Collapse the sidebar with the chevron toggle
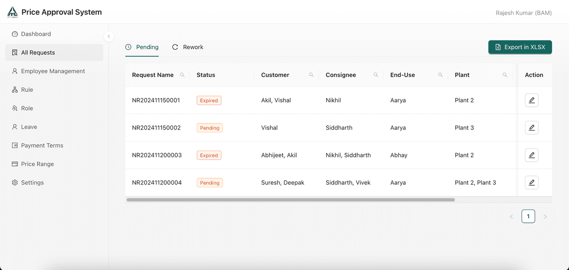Screen dimensions: 569x270 [x=109, y=36]
